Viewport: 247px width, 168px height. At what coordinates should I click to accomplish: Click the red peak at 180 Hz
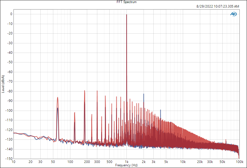(x=84, y=91)
